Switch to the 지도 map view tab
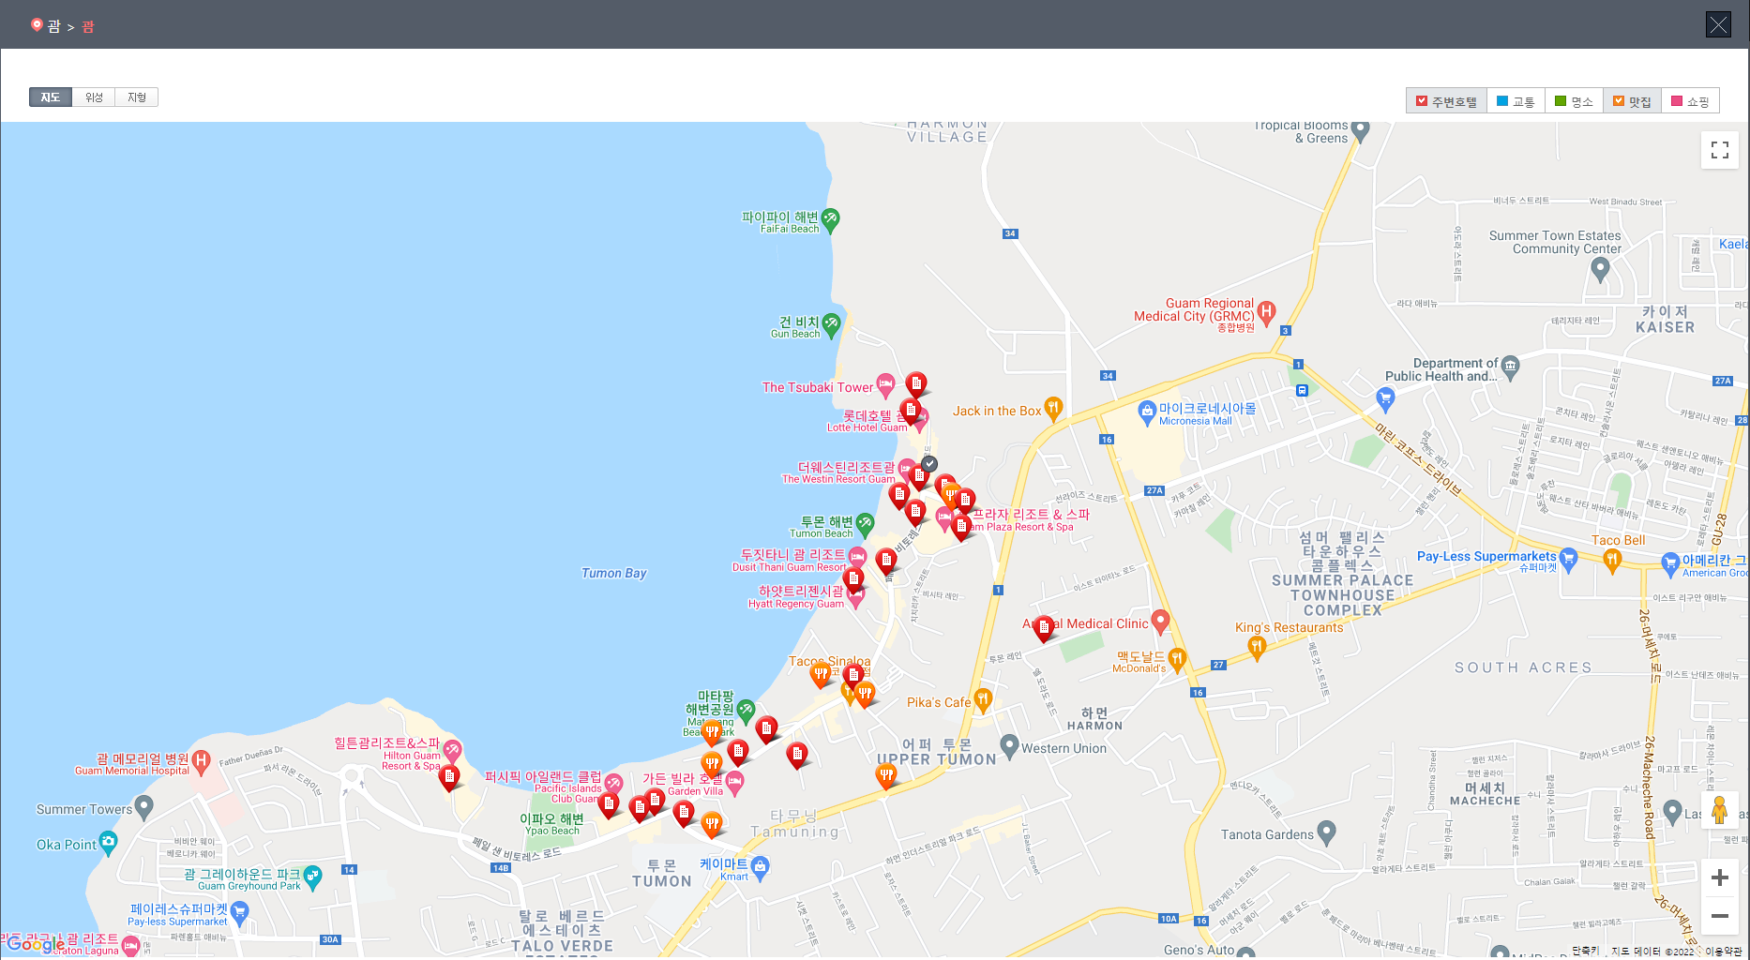1750x960 pixels. [x=51, y=97]
